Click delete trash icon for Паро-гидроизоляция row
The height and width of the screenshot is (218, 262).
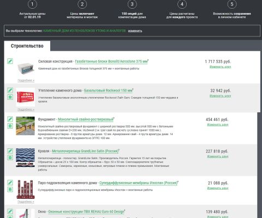10,190
